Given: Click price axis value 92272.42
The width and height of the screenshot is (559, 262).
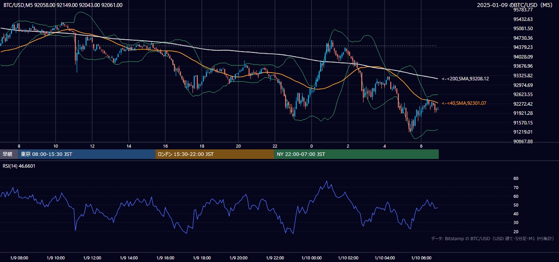Looking at the screenshot, I should point(523,104).
